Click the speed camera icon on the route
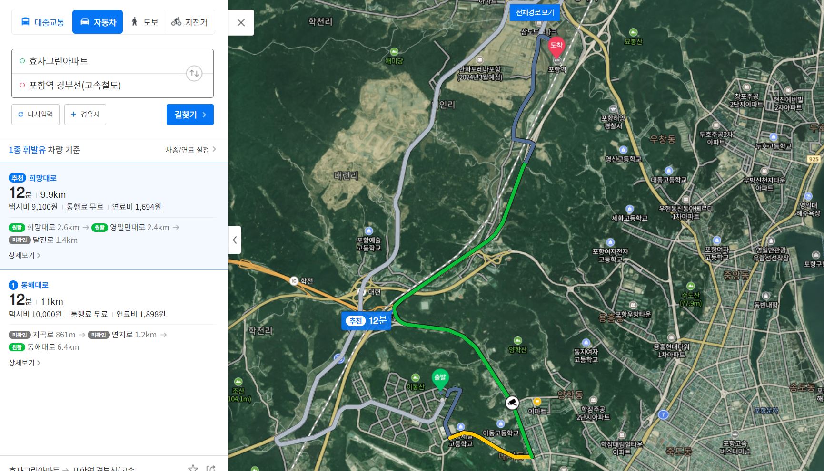This screenshot has height=471, width=824. pos(512,403)
